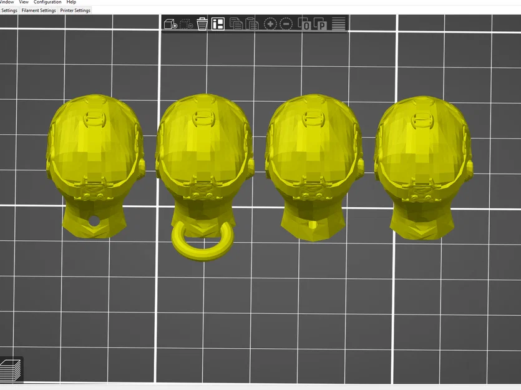Click the Split to objects icon

pyautogui.click(x=304, y=24)
